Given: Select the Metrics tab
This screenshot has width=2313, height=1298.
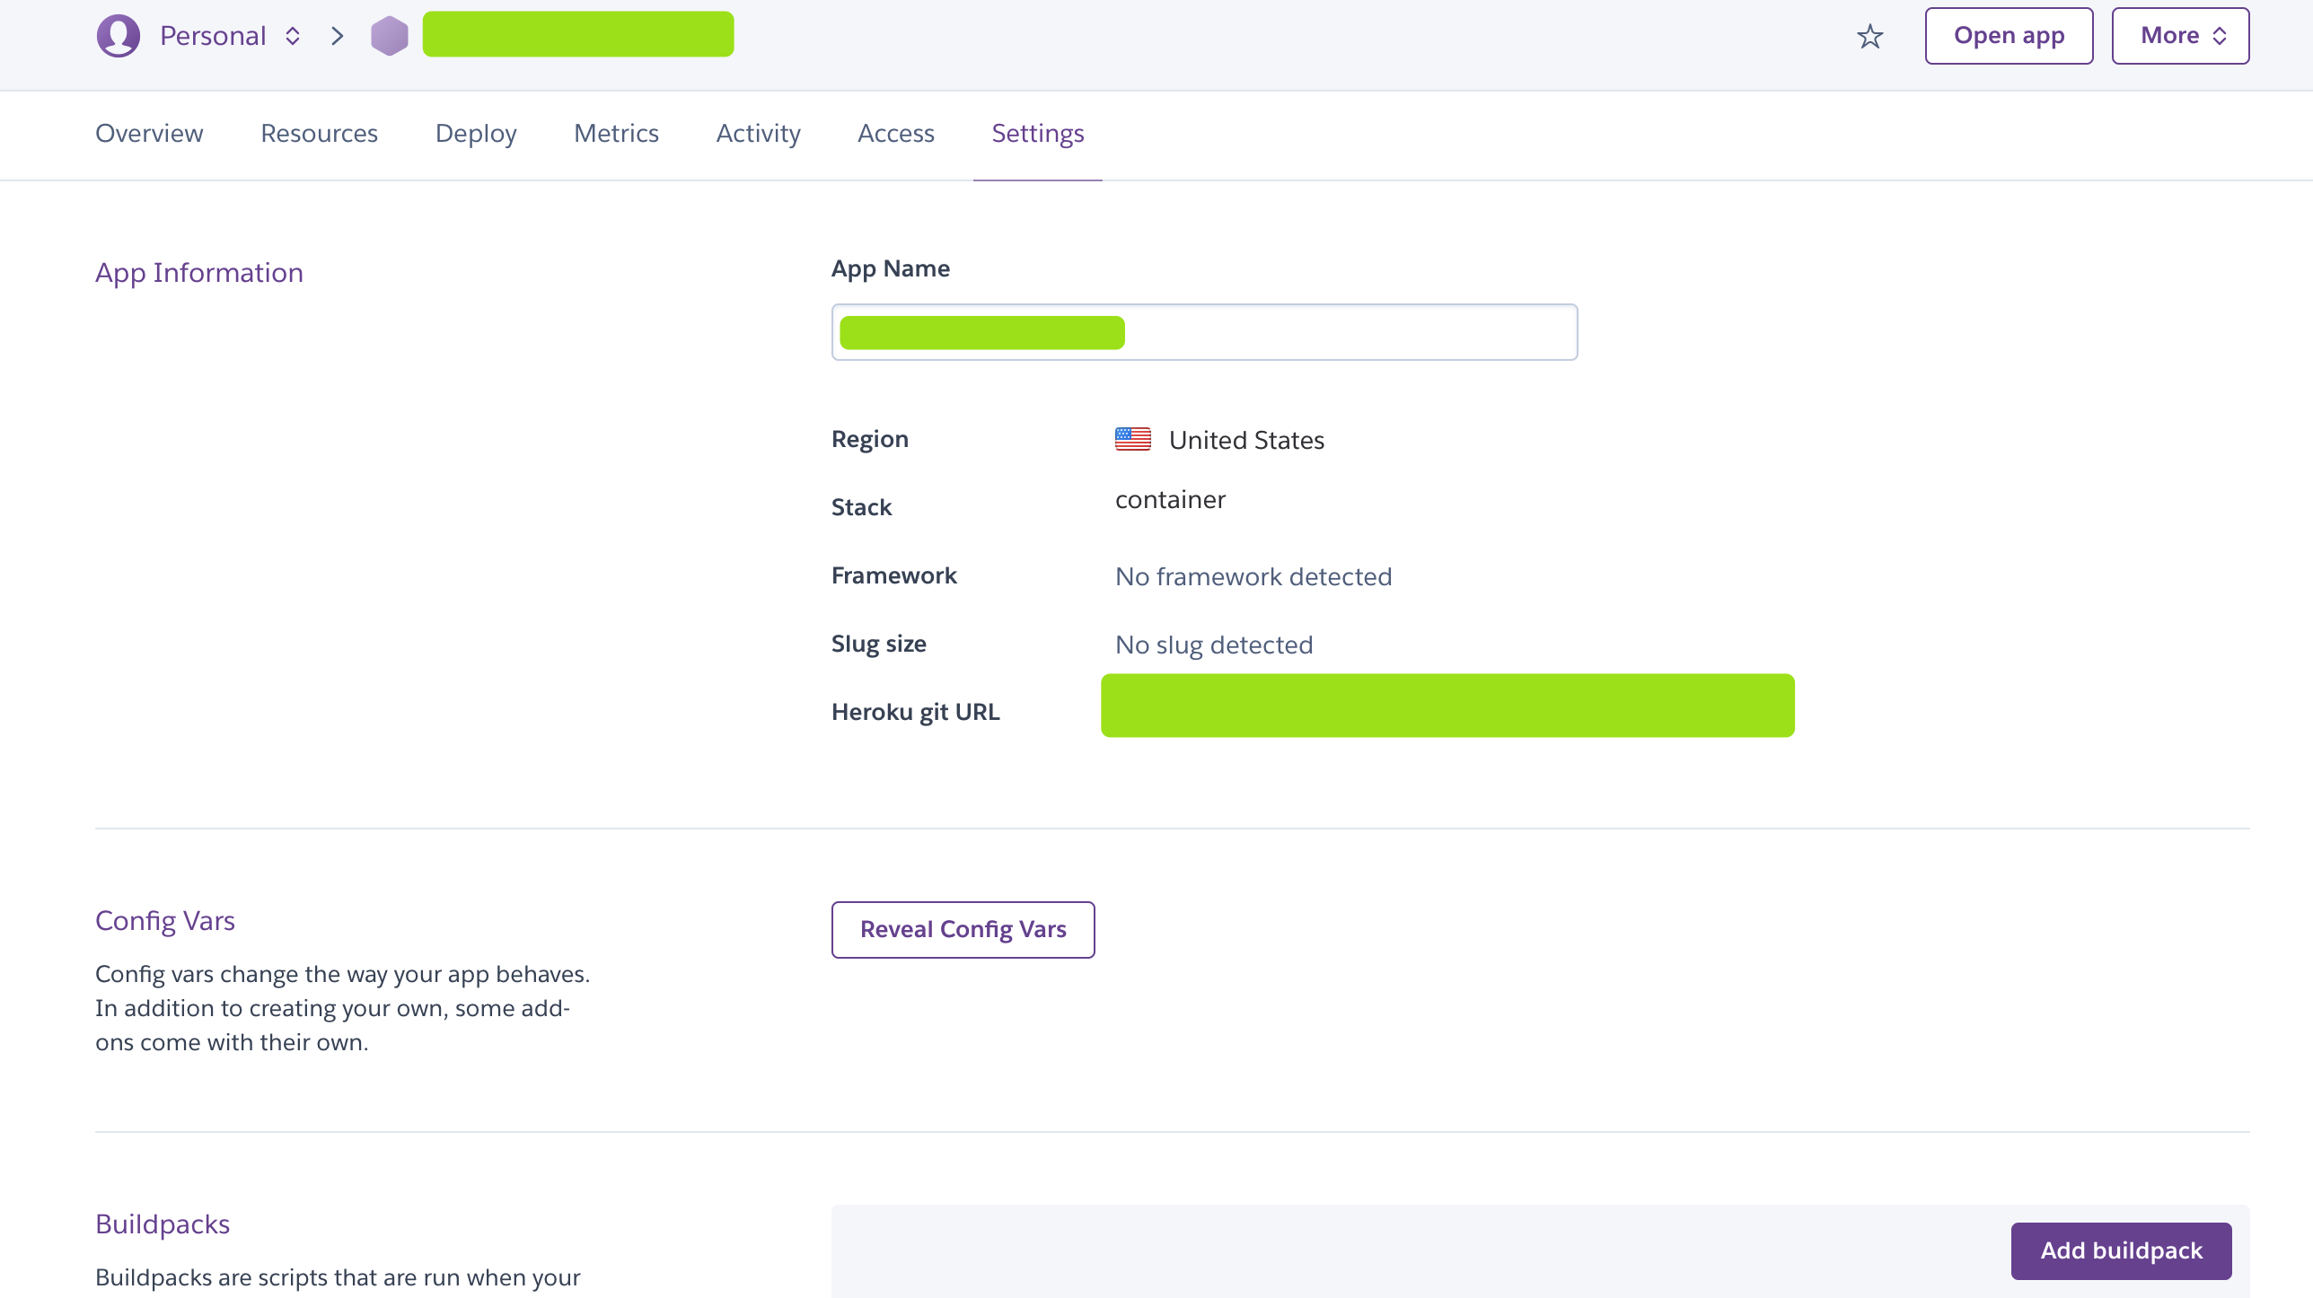Looking at the screenshot, I should coord(616,134).
